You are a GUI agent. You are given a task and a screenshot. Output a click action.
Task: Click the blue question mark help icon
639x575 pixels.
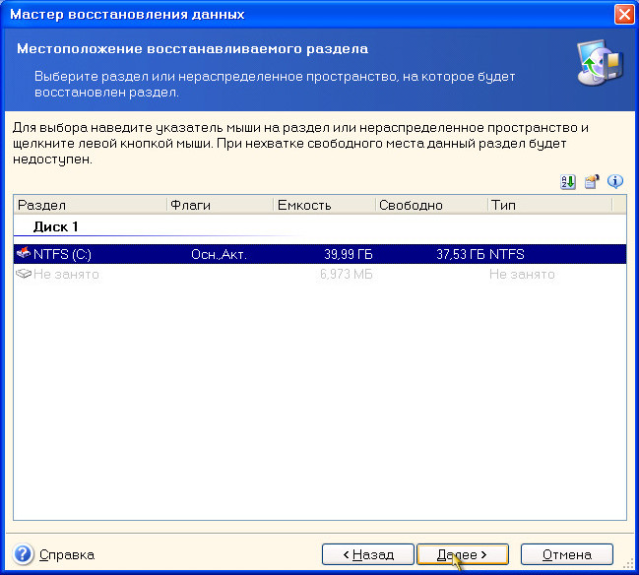coord(24,554)
